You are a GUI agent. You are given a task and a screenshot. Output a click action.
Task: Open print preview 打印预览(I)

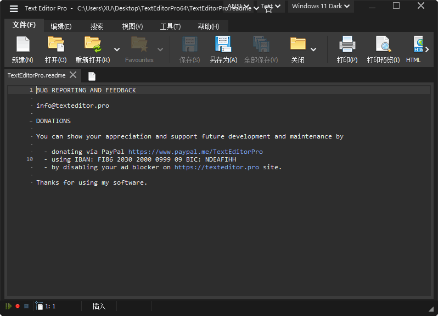tap(383, 50)
